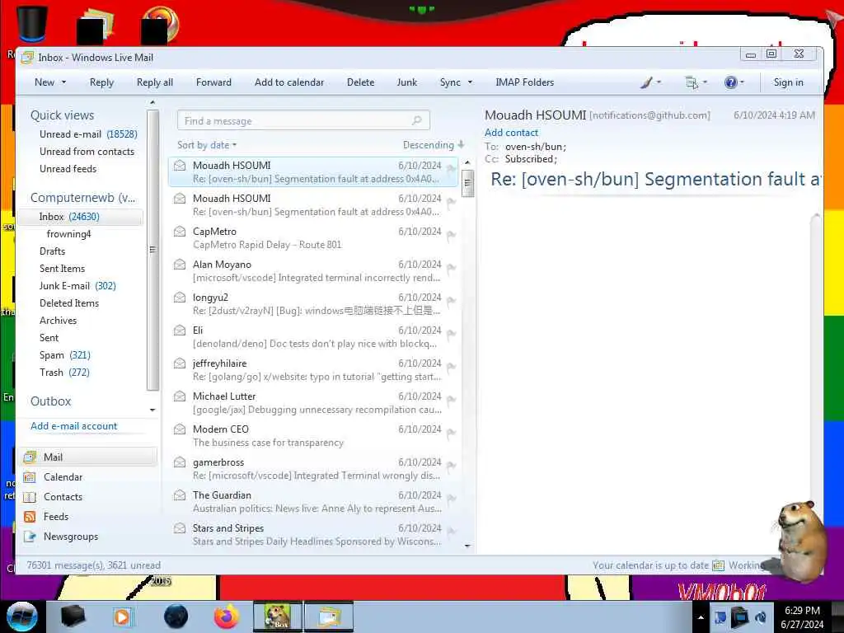Viewport: 844px width, 633px height.
Task: Open the blue Help question mark icon
Action: pos(730,82)
